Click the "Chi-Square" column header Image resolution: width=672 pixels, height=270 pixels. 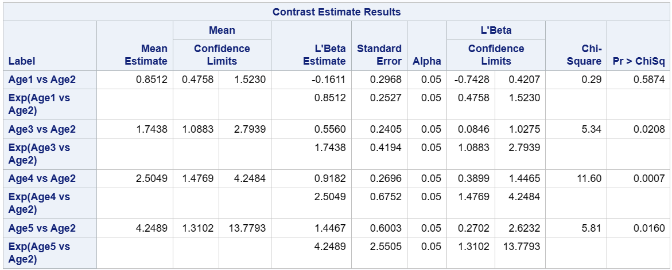584,55
